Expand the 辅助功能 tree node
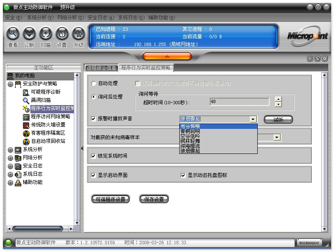Image resolution: width=334 pixels, height=252 pixels. [x=10, y=183]
